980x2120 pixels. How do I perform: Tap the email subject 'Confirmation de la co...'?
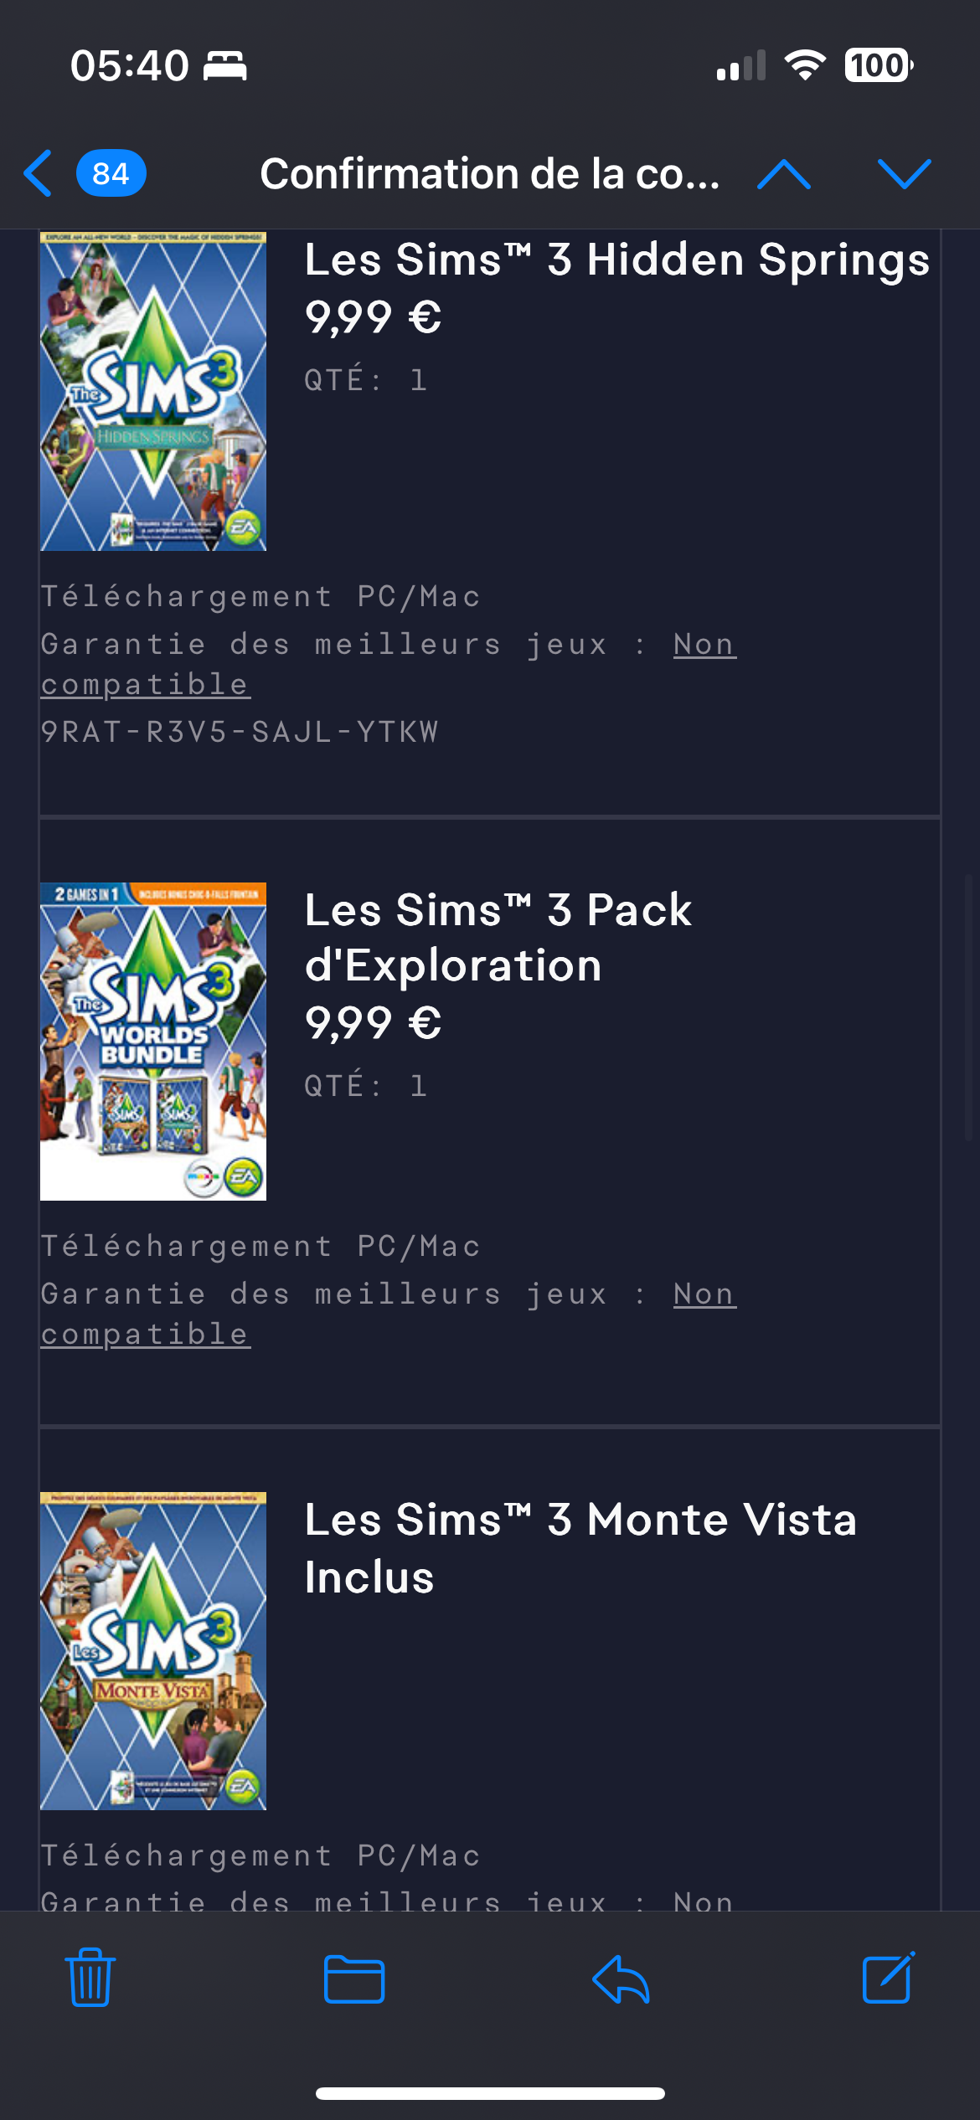pyautogui.click(x=490, y=173)
